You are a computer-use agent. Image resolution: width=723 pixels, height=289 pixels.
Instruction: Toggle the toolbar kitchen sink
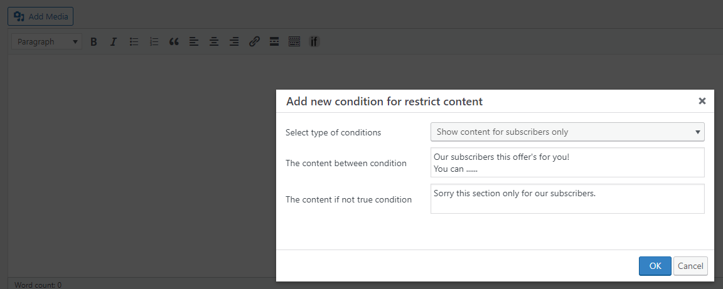point(294,41)
